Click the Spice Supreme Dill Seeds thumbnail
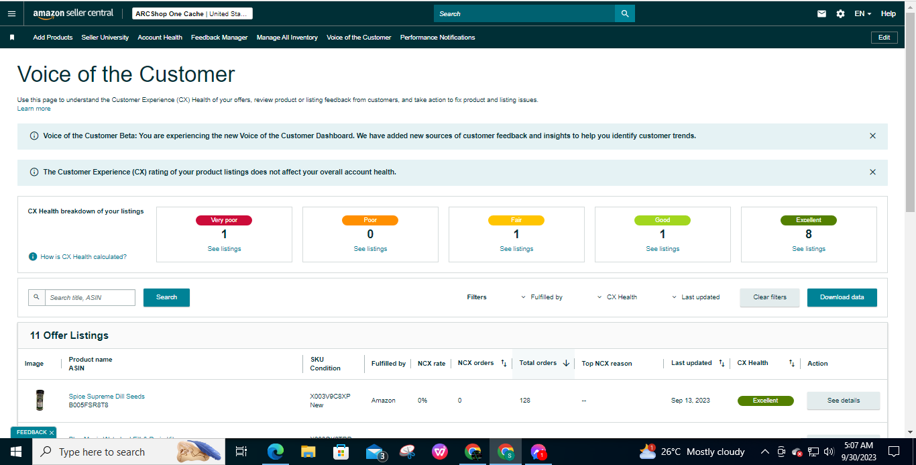This screenshot has height=465, width=916. point(40,401)
